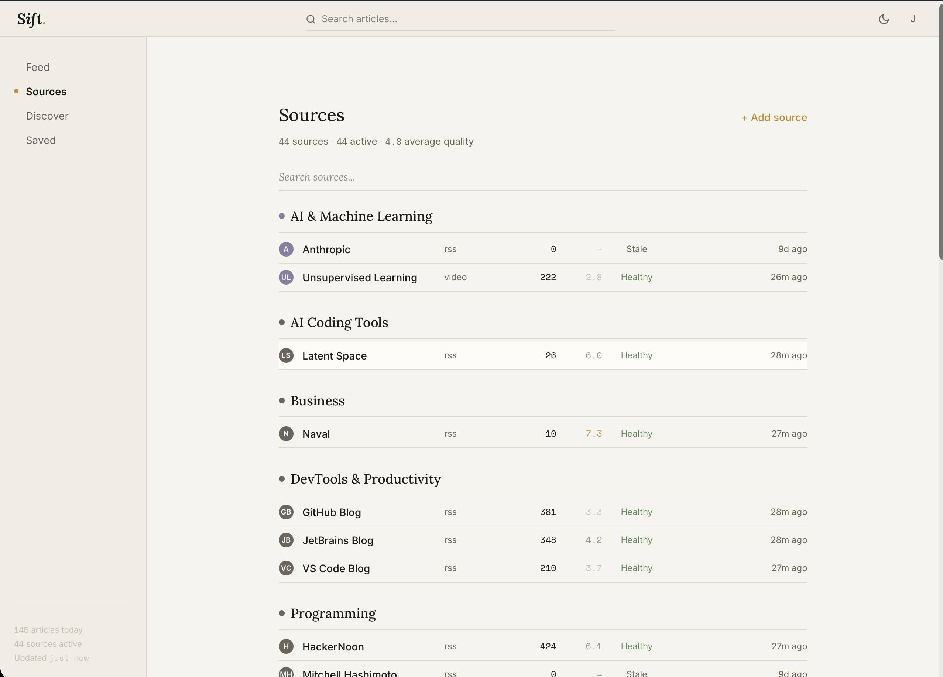
Task: Click the Latent Space LS avatar
Action: pos(286,355)
